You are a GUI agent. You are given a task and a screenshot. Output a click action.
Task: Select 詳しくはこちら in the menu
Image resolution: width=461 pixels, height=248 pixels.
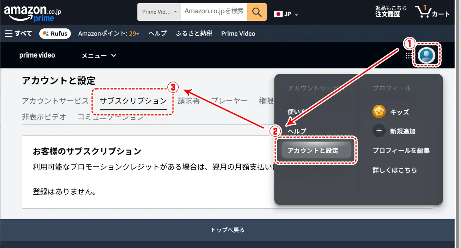[395, 170]
